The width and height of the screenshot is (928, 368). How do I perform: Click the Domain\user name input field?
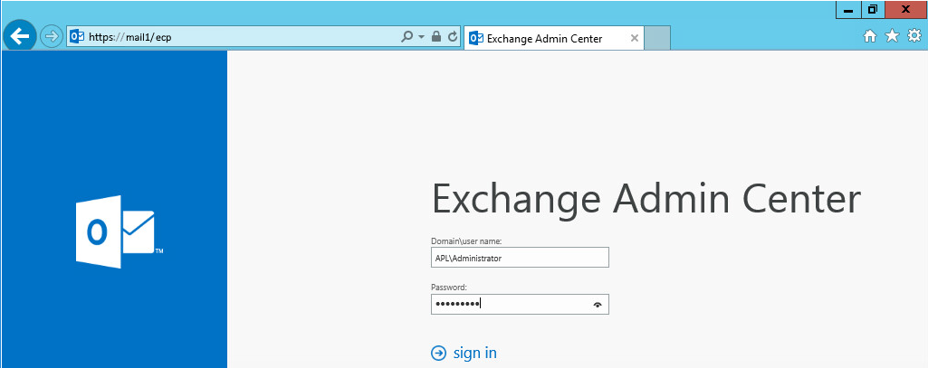(x=520, y=258)
